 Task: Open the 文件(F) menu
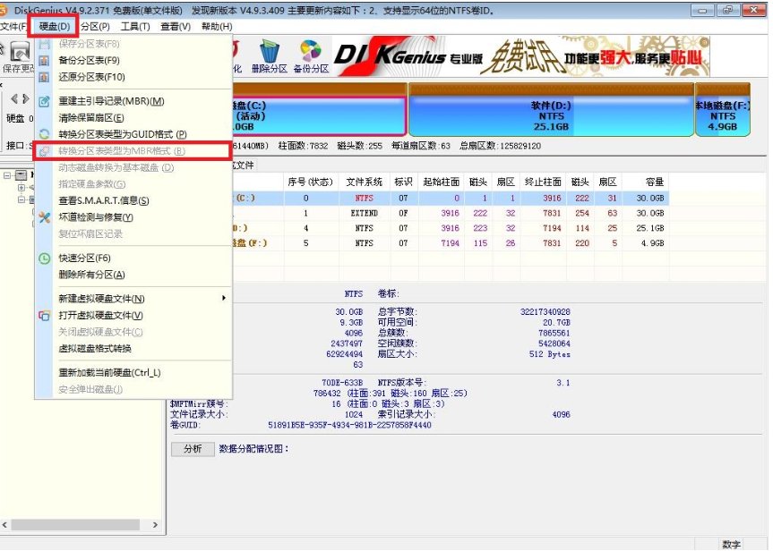13,27
